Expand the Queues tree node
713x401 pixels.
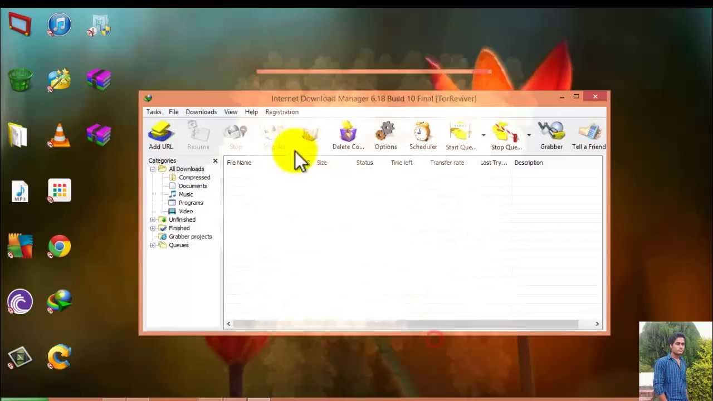tap(153, 245)
